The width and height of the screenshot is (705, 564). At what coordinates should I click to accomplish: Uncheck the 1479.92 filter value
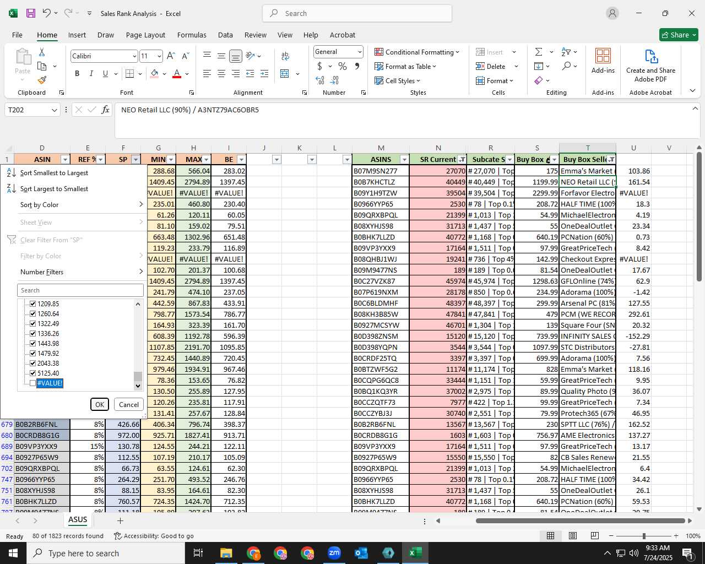(x=32, y=353)
